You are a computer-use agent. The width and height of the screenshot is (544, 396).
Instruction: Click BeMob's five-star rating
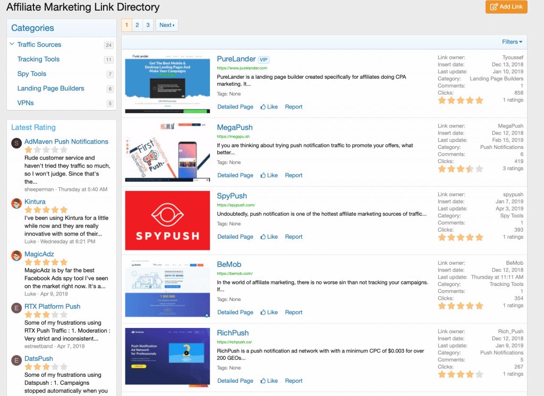(461, 306)
